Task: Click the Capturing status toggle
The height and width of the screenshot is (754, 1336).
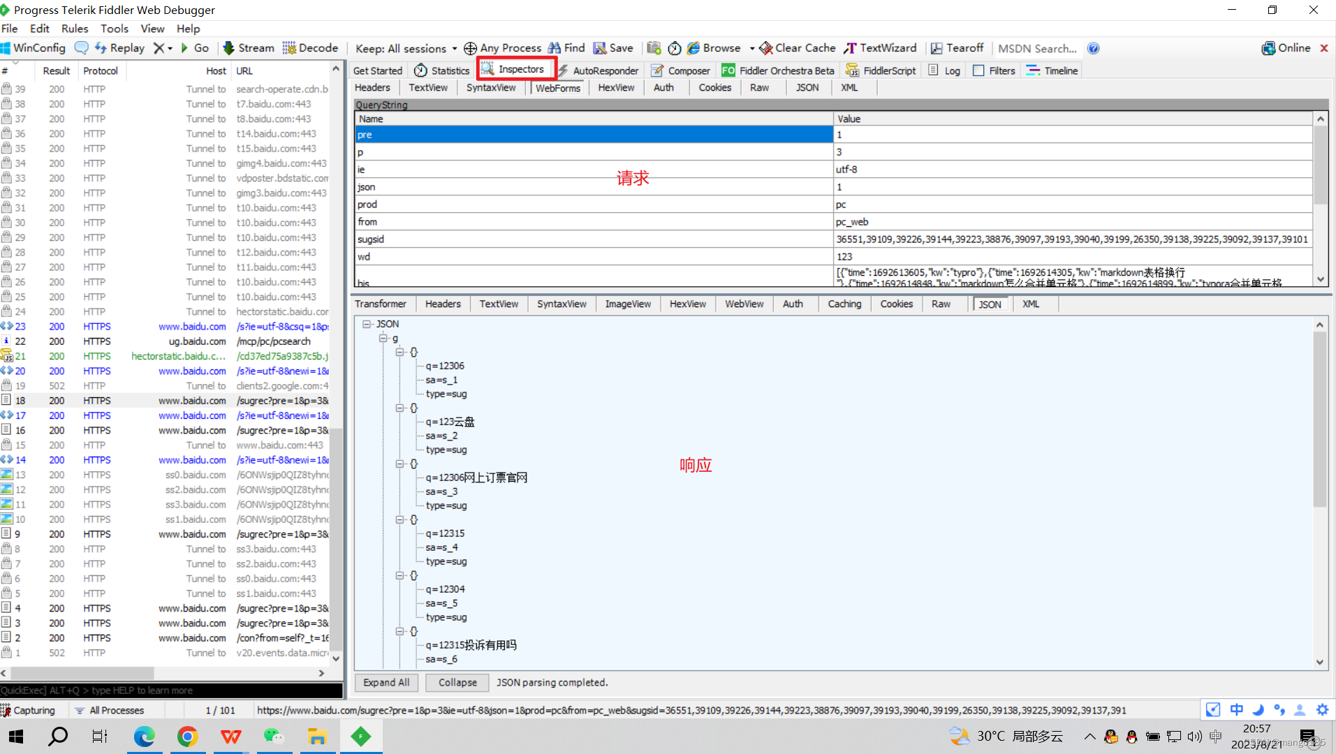Action: point(28,710)
